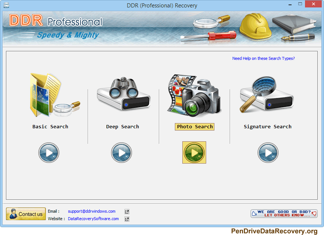Select the Deep Search label
This screenshot has height=235, width=324.
coord(123,126)
